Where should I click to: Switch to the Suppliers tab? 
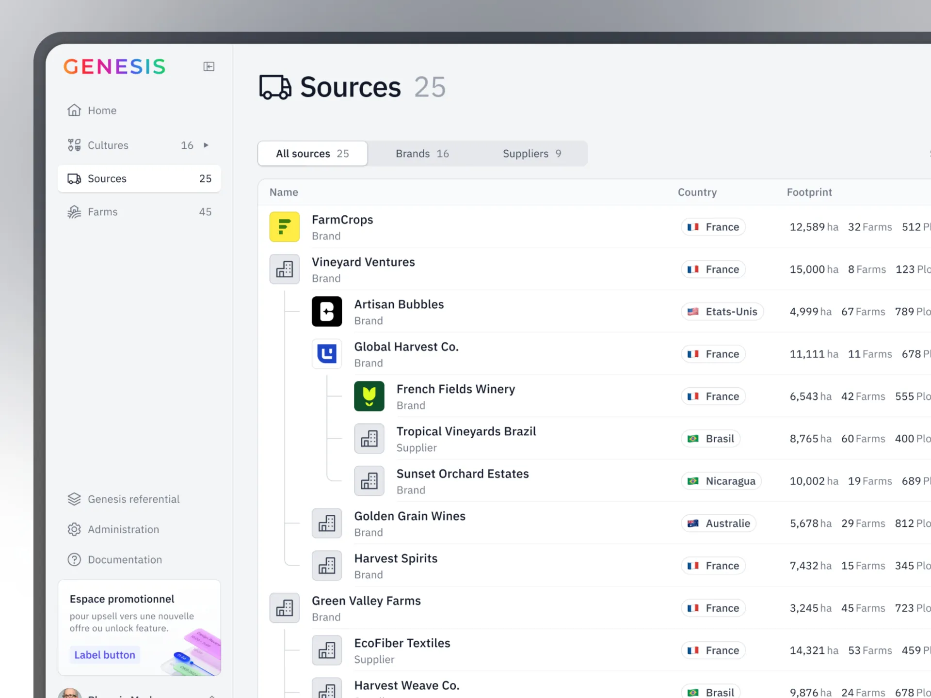(x=532, y=154)
